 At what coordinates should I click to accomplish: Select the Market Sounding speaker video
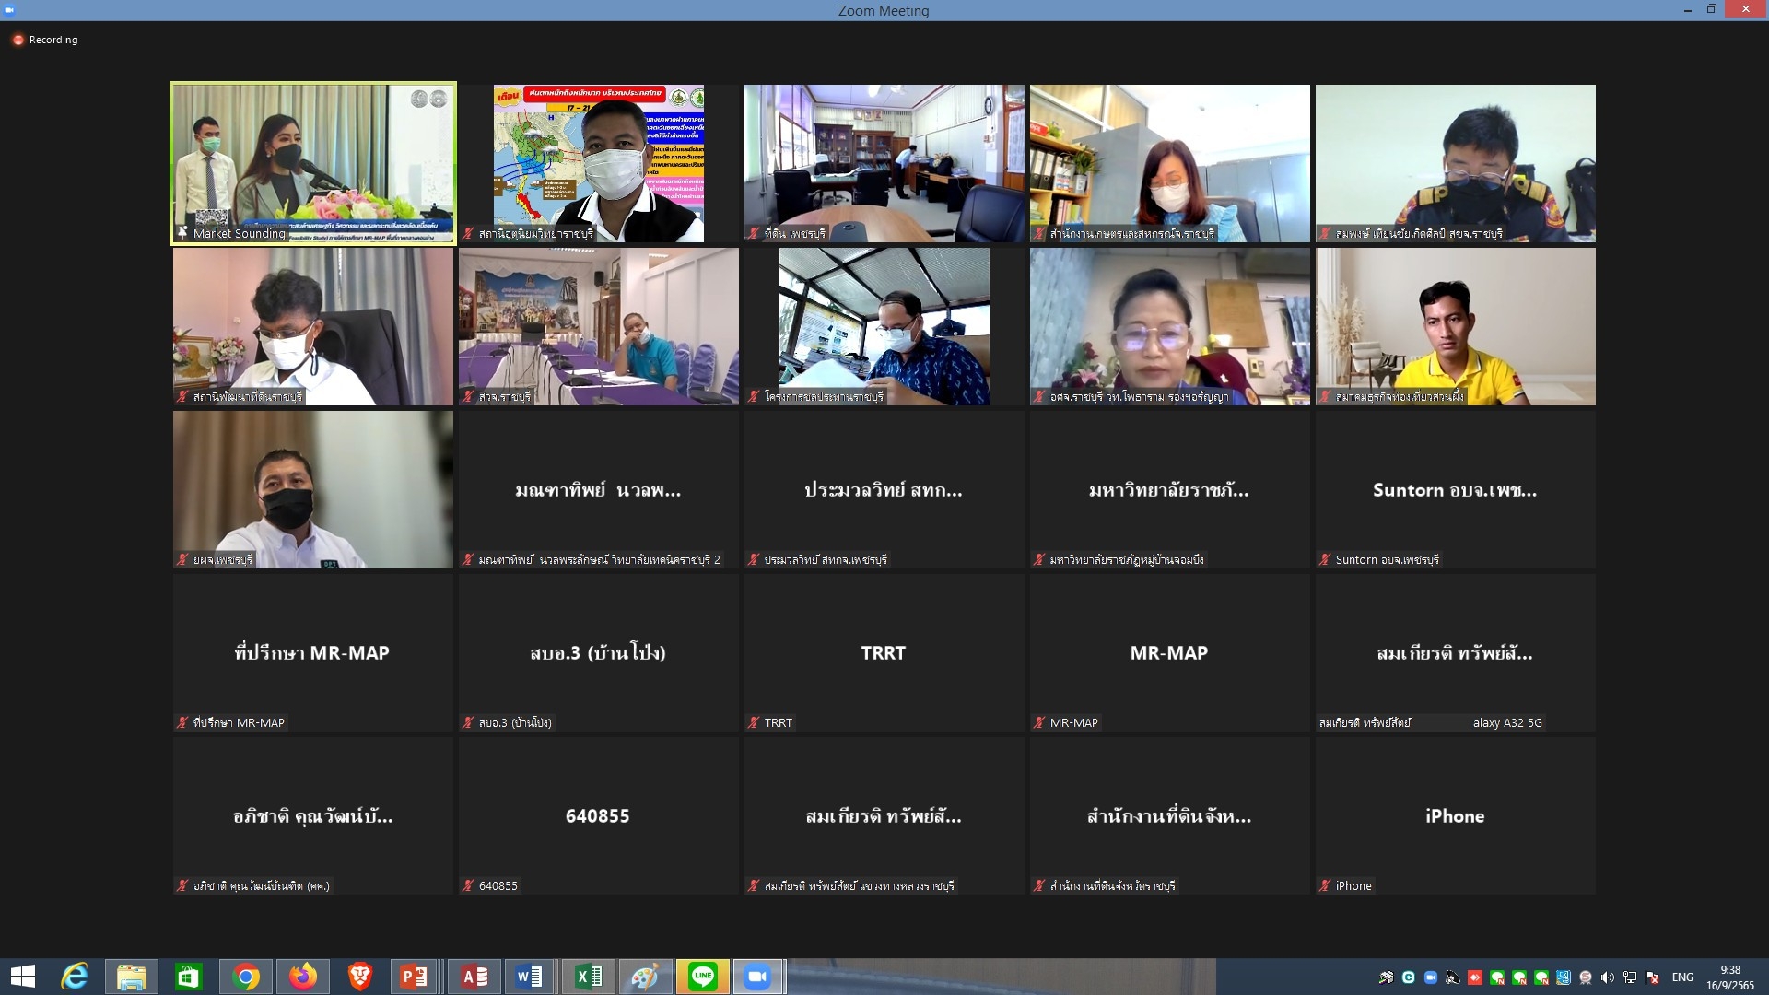click(x=312, y=163)
